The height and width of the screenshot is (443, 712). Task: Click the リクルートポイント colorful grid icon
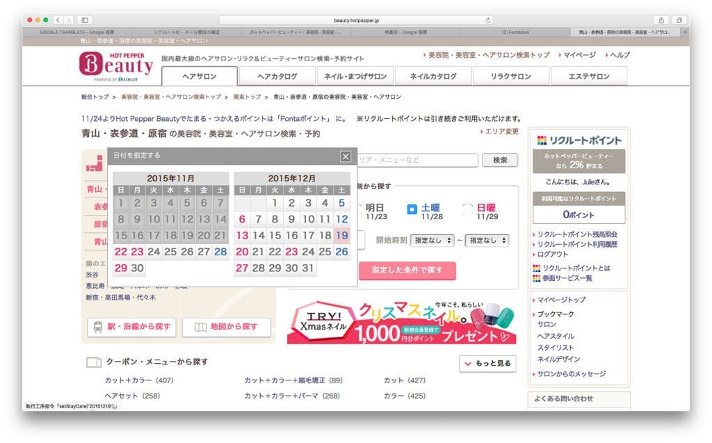pyautogui.click(x=541, y=140)
